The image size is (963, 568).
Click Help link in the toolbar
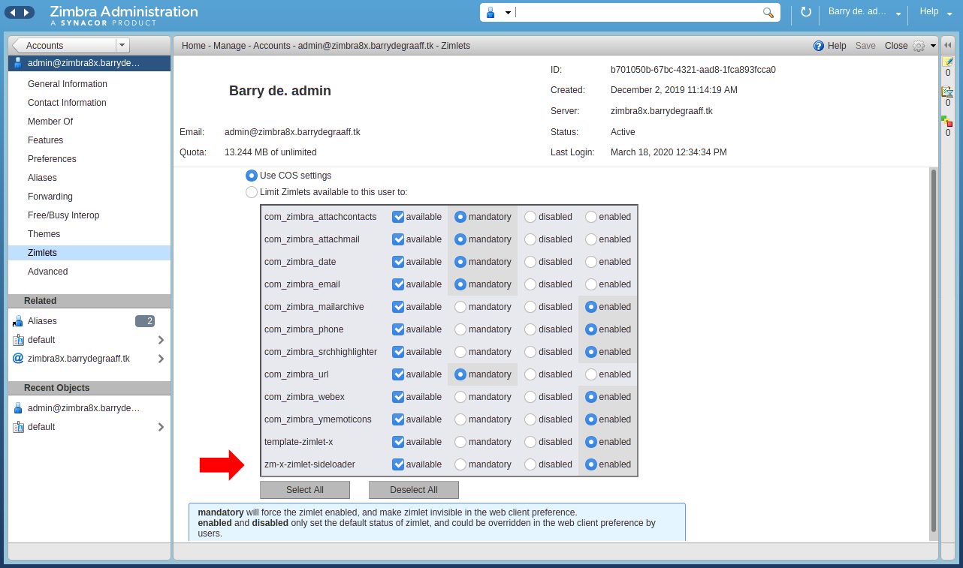pos(837,46)
